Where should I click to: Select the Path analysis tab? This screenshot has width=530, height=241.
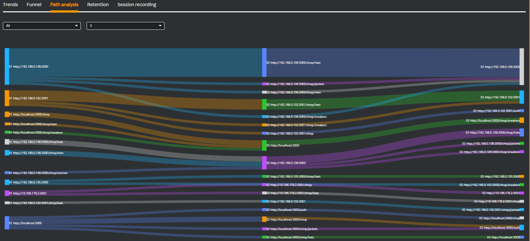(x=64, y=5)
